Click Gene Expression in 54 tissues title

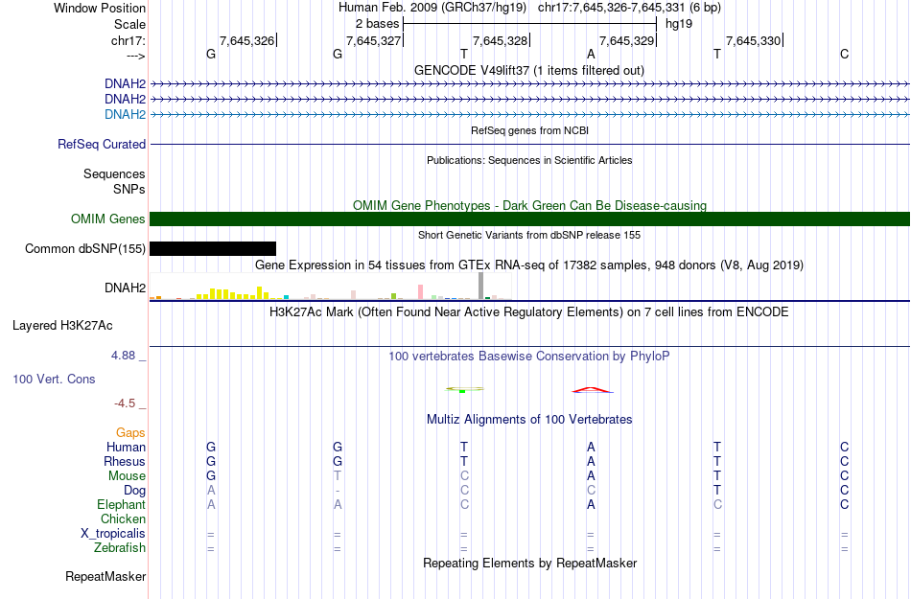(x=529, y=265)
